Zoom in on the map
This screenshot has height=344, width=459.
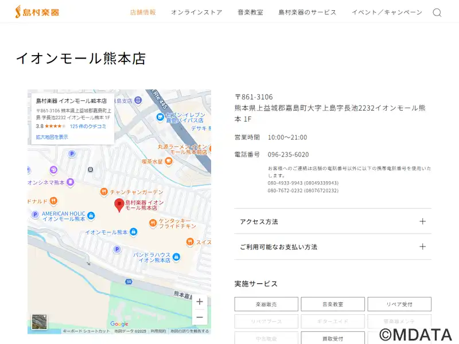pos(200,302)
